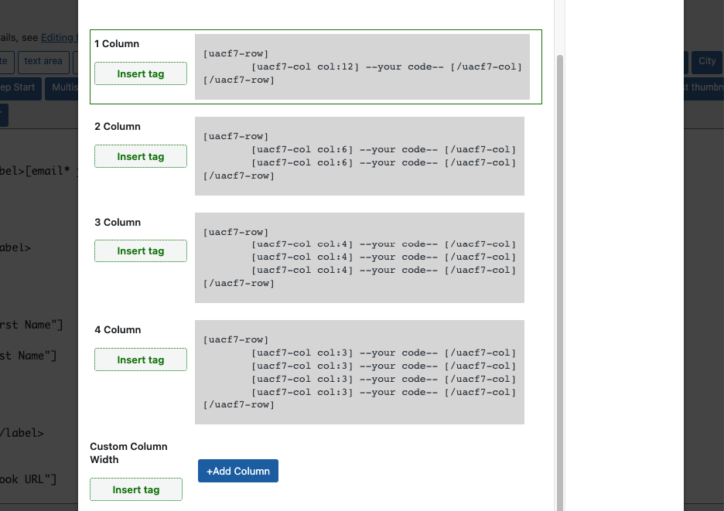Select the 4 Column code snippet box
The height and width of the screenshot is (511, 724).
(359, 372)
